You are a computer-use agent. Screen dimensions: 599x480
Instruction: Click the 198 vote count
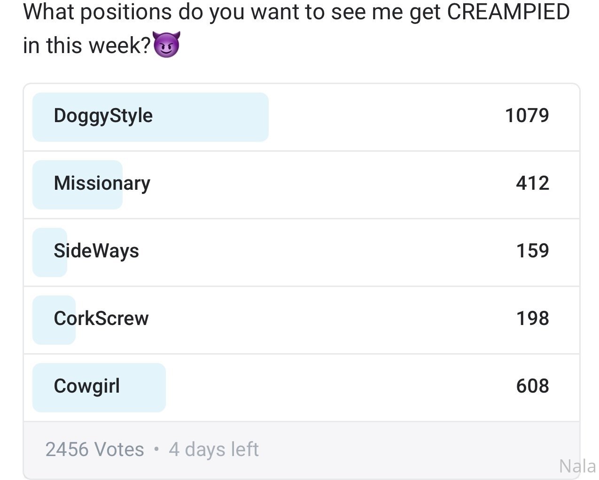pos(532,318)
